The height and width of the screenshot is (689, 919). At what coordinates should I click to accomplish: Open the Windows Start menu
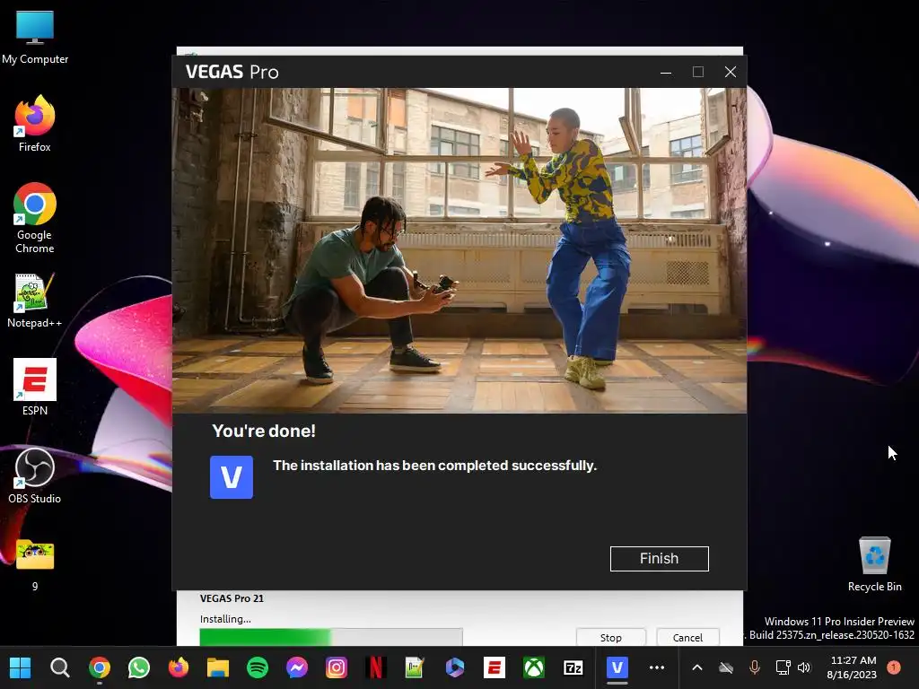click(x=21, y=667)
